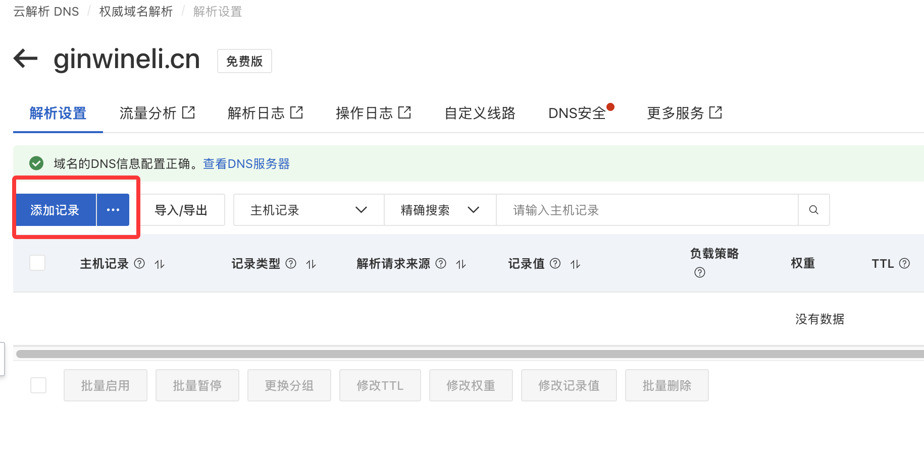The image size is (924, 468).
Task: Click the 导入/导出 button
Action: [x=181, y=210]
